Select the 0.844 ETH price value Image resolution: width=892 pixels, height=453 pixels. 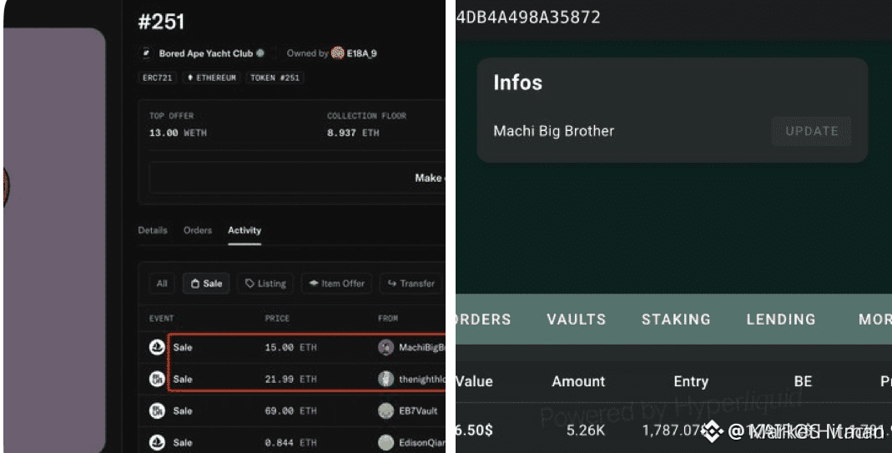coord(290,442)
